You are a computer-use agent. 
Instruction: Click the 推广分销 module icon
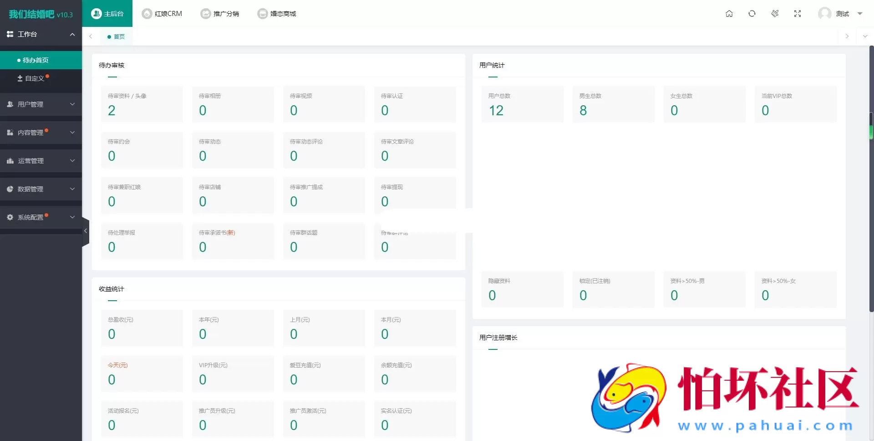tap(206, 14)
